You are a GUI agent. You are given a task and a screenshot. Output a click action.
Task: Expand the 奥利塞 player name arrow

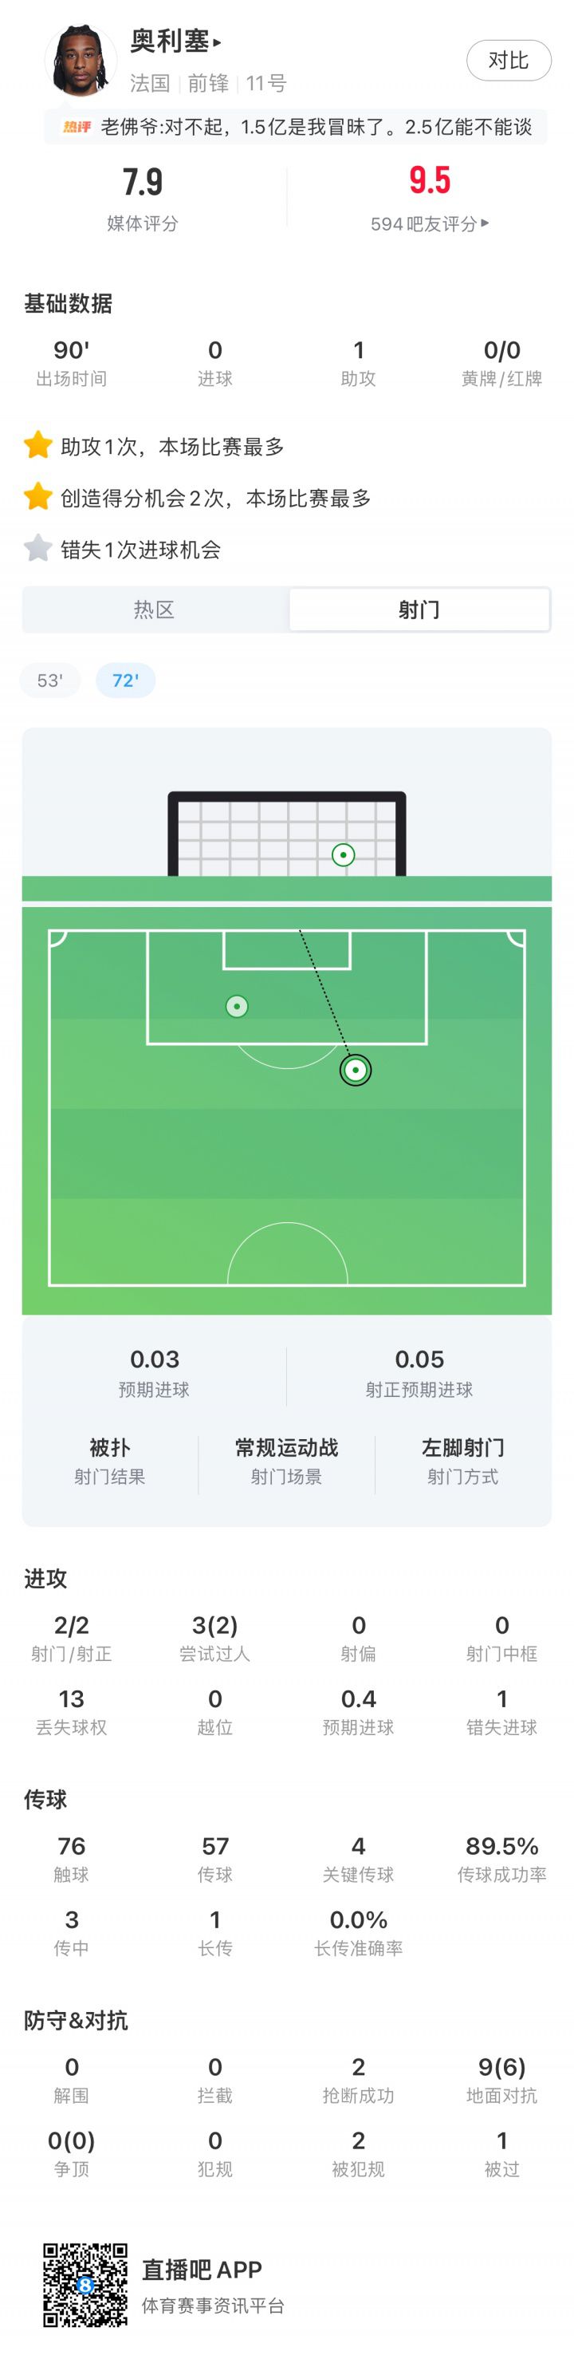(x=218, y=42)
